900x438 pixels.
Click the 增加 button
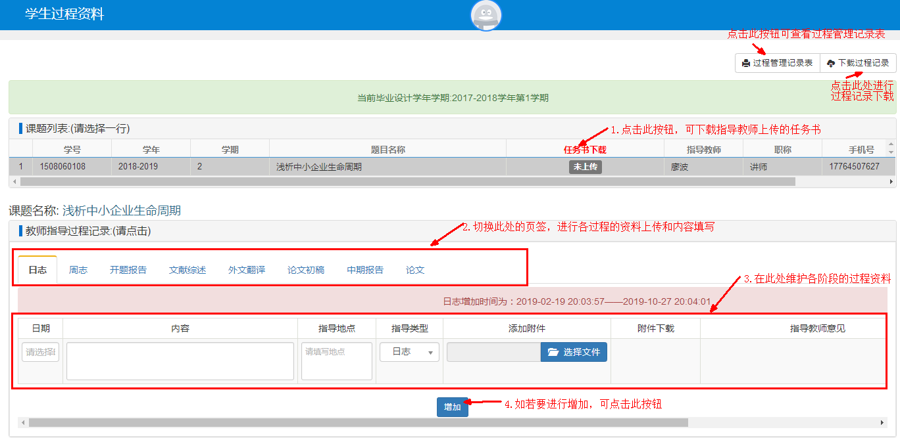453,407
